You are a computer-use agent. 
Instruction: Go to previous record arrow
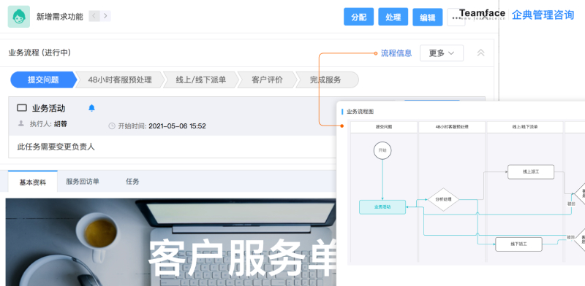coord(94,16)
